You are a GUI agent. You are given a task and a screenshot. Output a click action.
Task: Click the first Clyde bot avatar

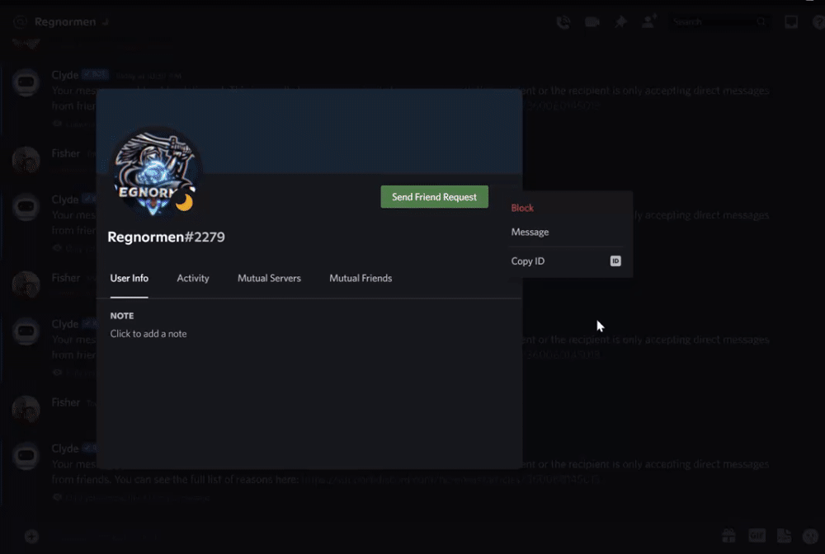tap(26, 82)
